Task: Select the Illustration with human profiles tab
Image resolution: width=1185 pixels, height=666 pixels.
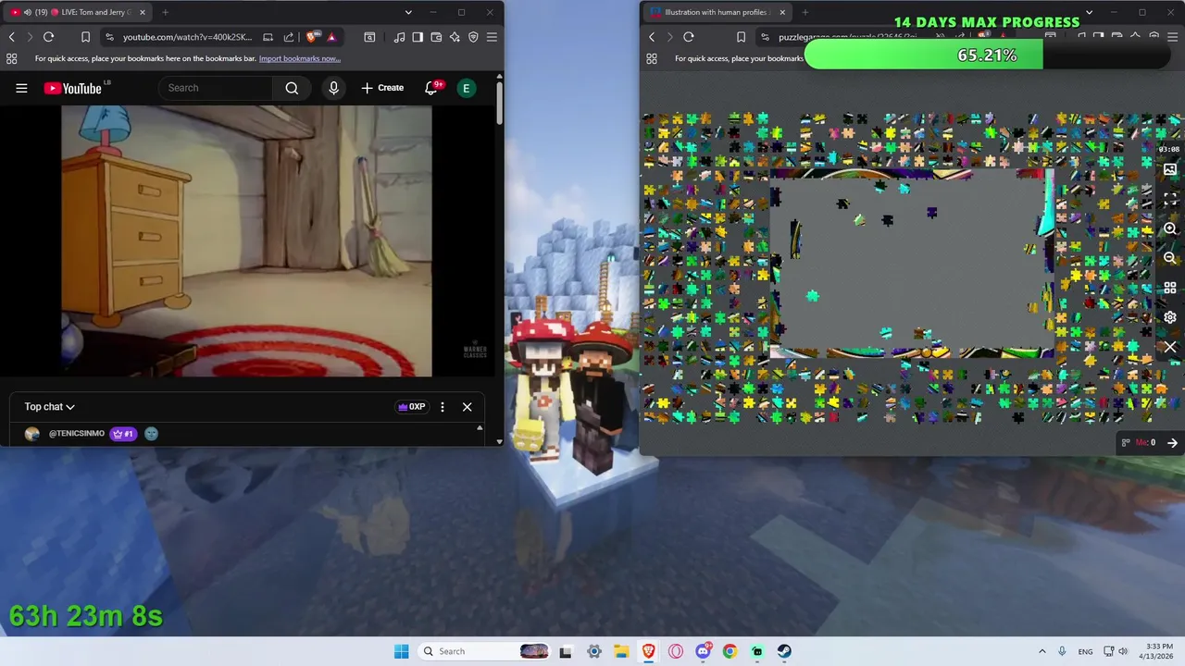Action: [x=716, y=12]
